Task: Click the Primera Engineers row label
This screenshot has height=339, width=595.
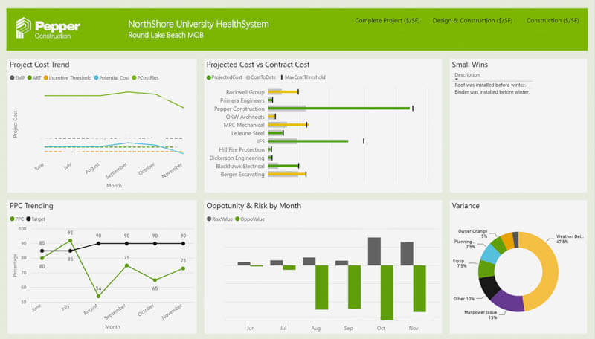Action: tap(242, 100)
